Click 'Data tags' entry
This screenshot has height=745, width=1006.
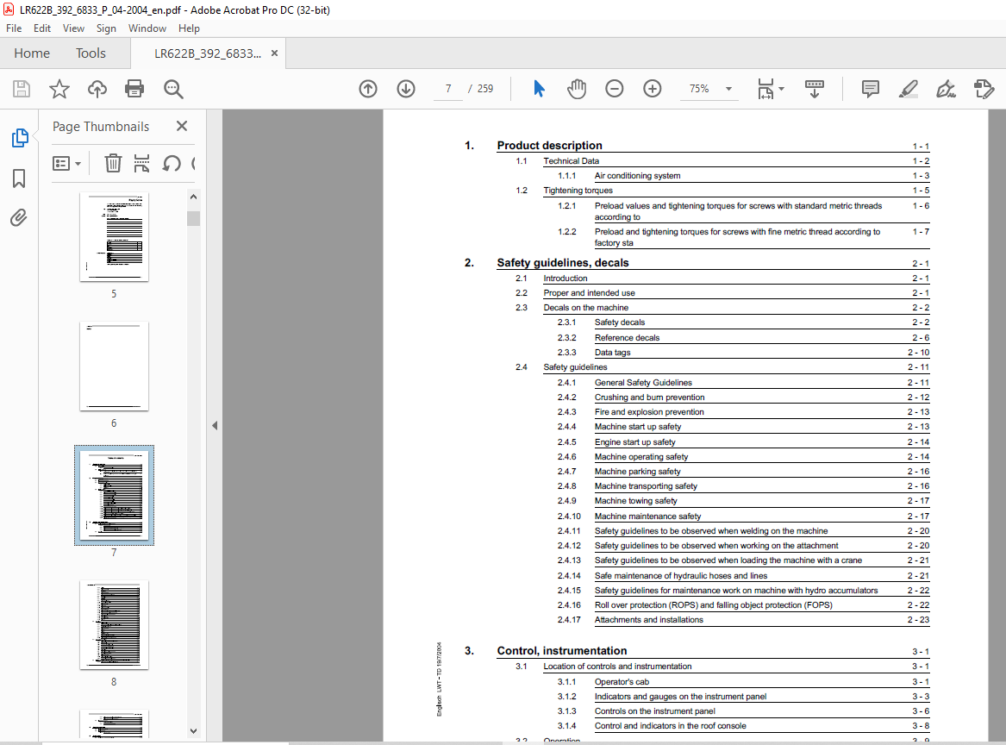coord(612,353)
